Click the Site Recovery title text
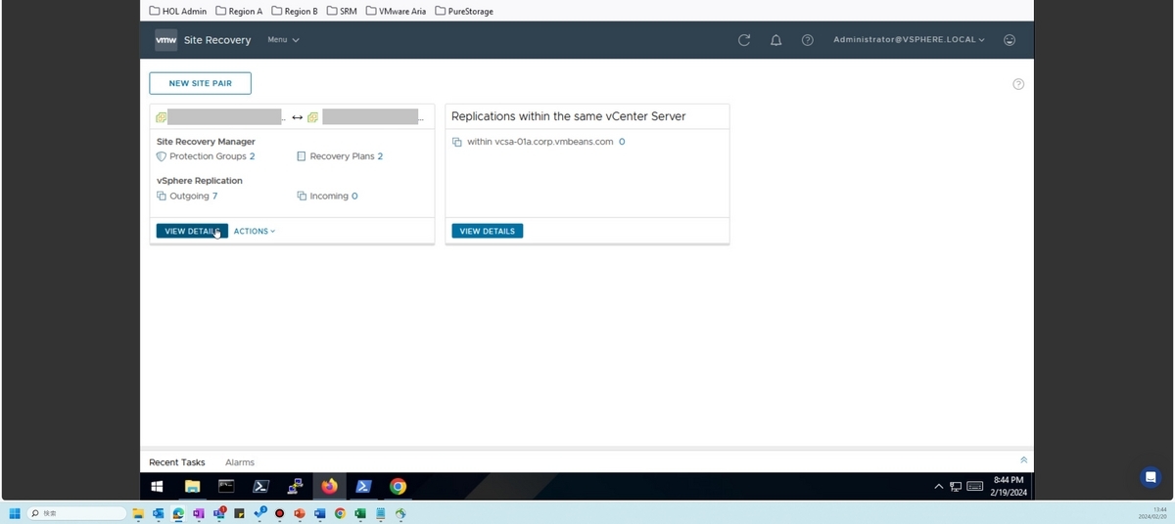 pyautogui.click(x=217, y=40)
